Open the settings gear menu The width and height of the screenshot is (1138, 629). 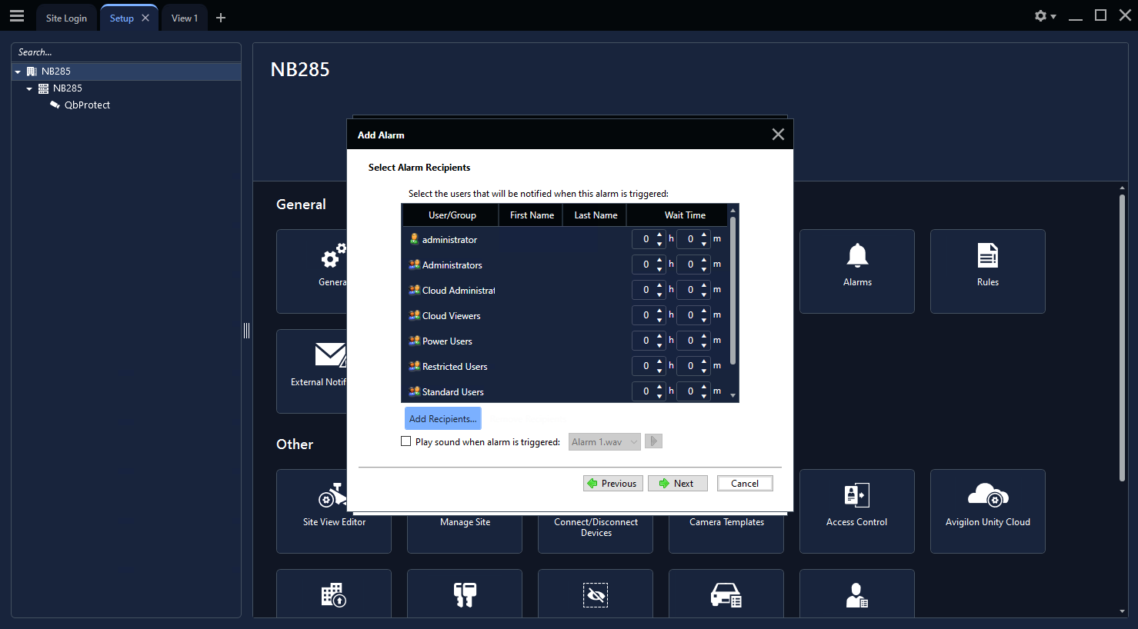1043,16
